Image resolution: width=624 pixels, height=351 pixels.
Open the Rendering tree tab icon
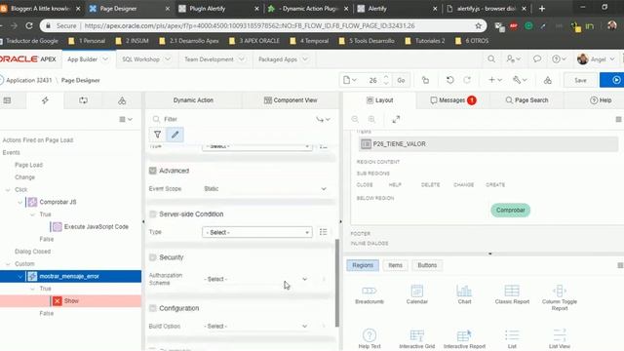point(7,100)
